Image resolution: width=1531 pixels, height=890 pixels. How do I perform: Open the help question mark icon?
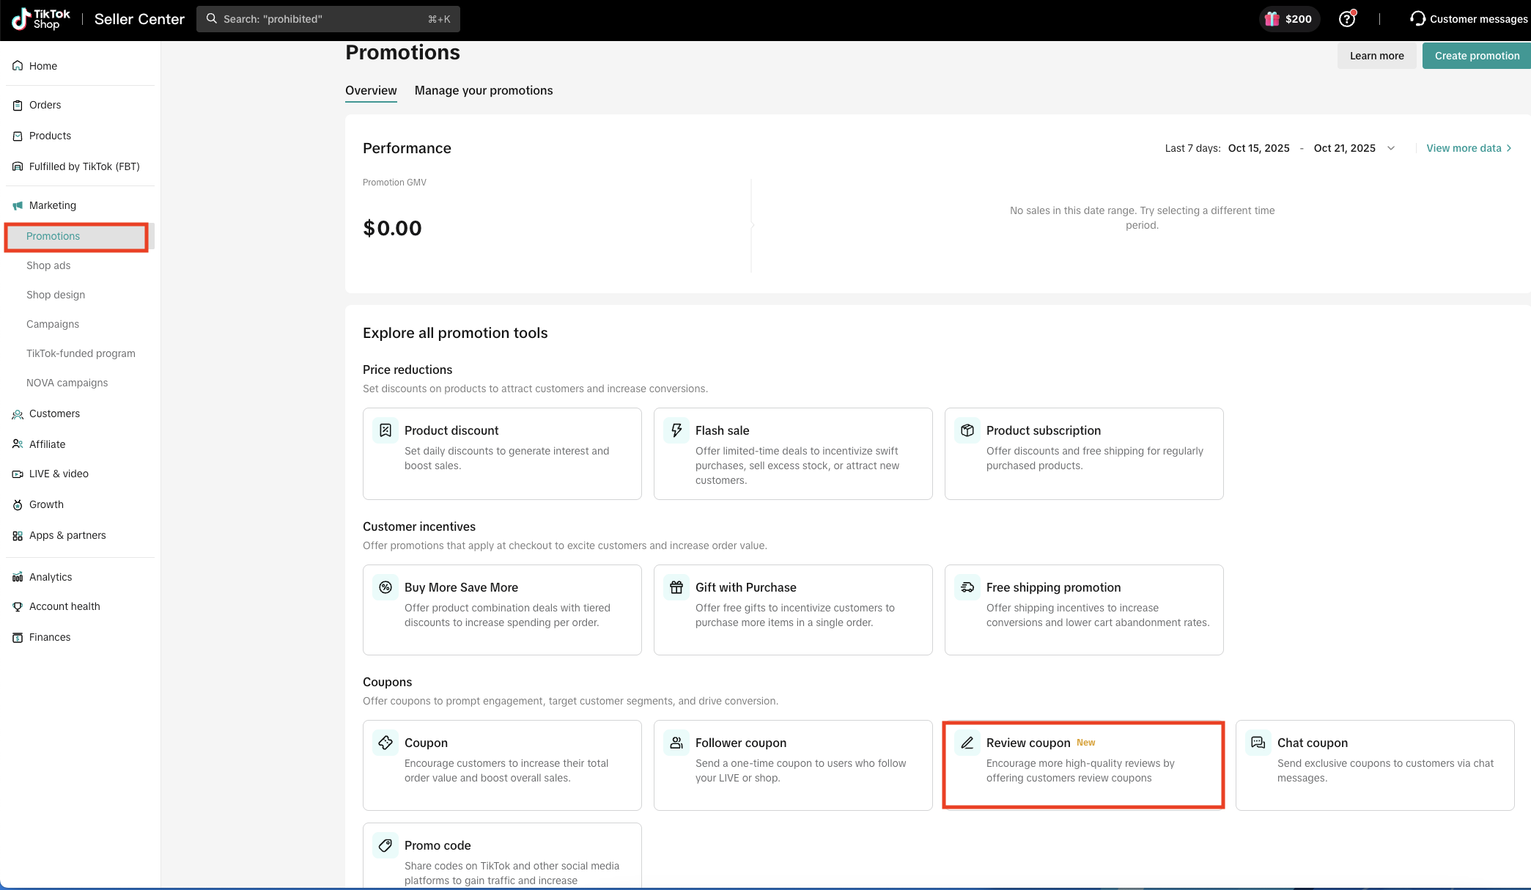(1346, 19)
